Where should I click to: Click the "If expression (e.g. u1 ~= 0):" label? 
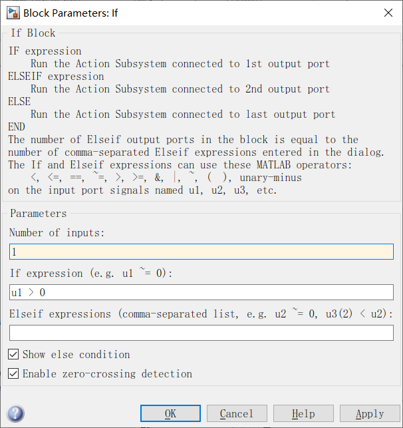coord(91,273)
